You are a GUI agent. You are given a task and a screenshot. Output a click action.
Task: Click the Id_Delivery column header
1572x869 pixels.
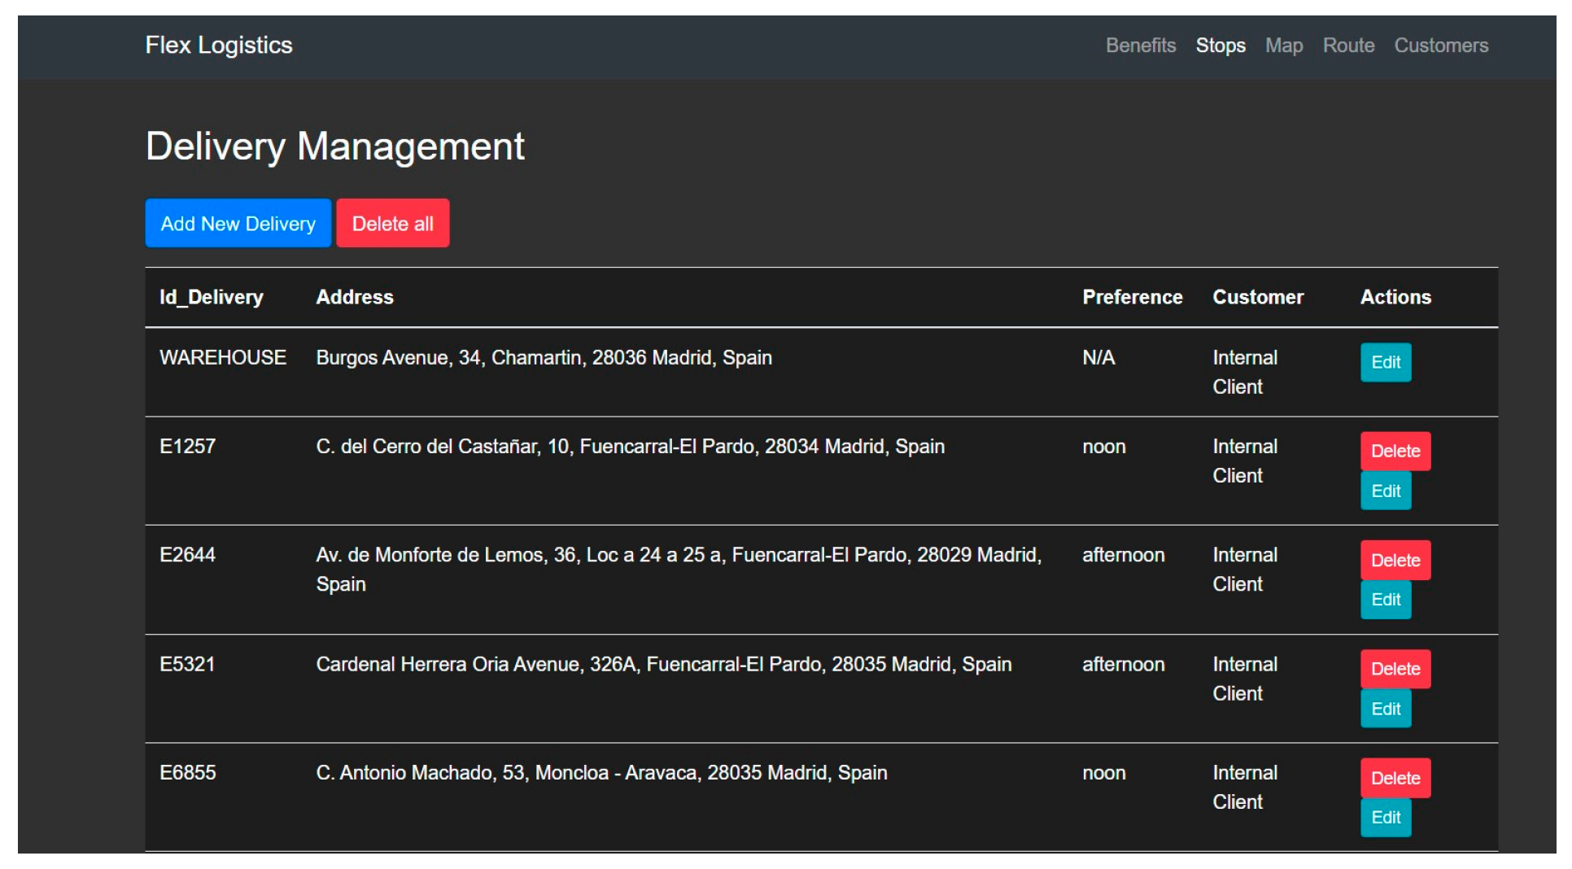pos(212,298)
